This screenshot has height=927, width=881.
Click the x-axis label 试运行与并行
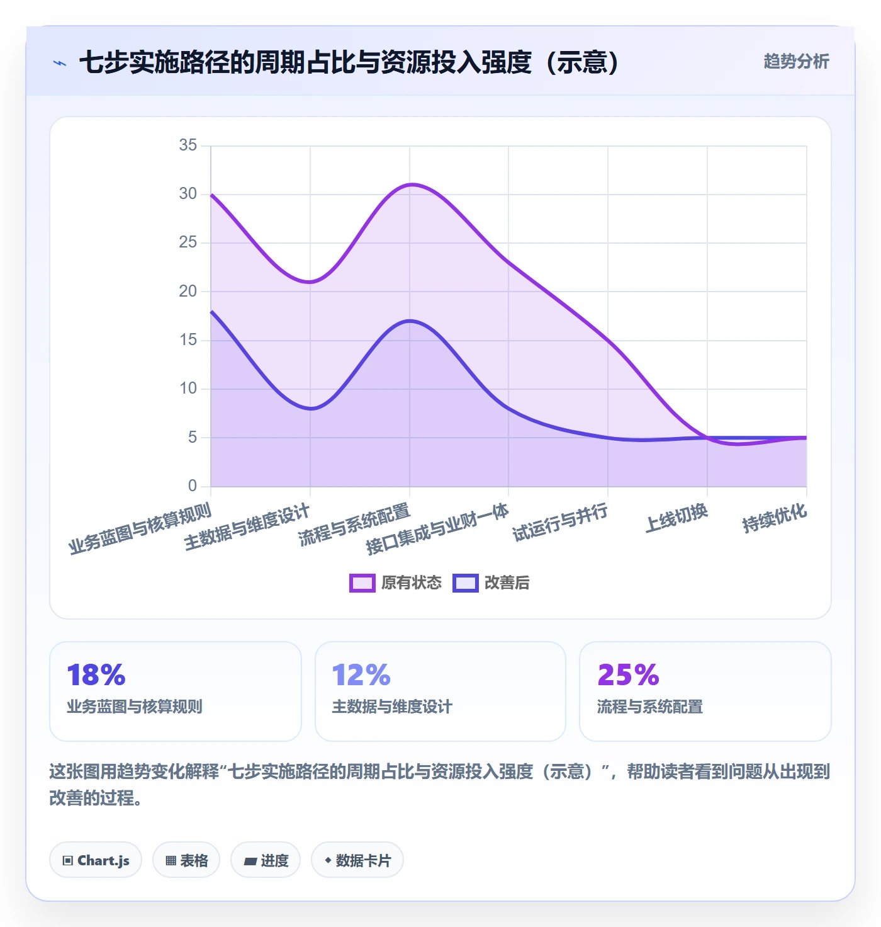[x=560, y=523]
